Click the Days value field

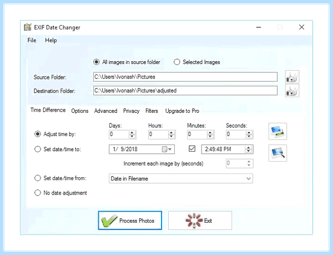119,134
